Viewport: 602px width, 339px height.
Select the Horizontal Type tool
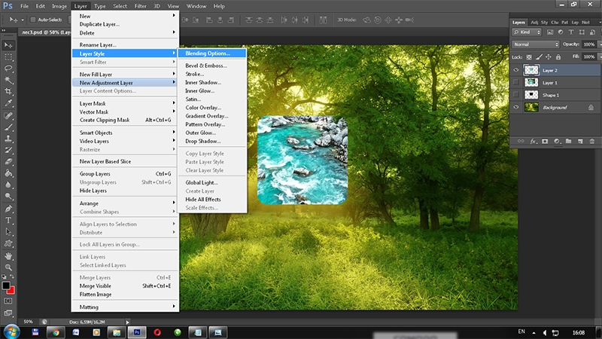[8, 221]
